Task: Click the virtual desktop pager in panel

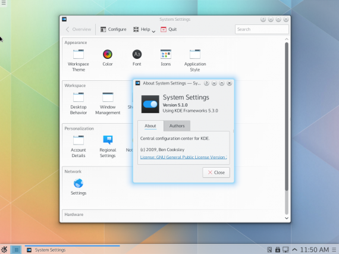Action: tap(16, 250)
